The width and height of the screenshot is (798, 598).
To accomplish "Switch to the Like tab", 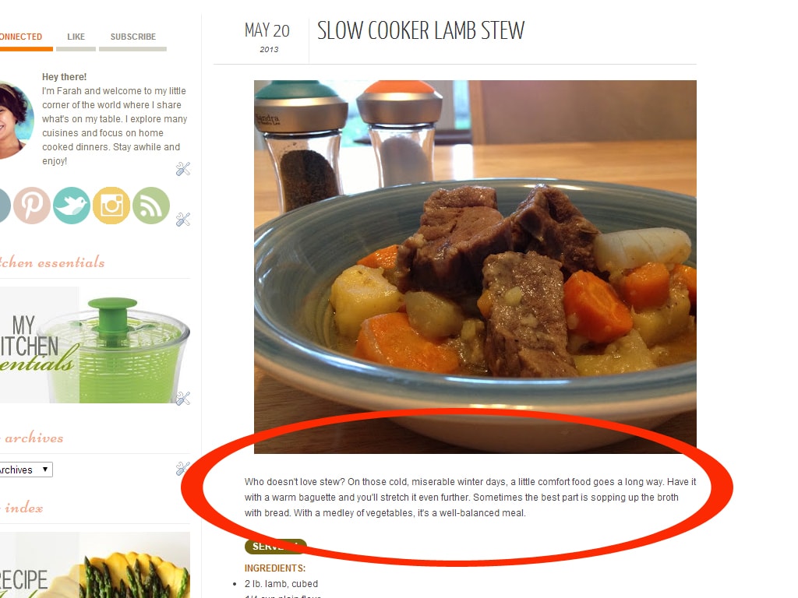I will click(76, 37).
